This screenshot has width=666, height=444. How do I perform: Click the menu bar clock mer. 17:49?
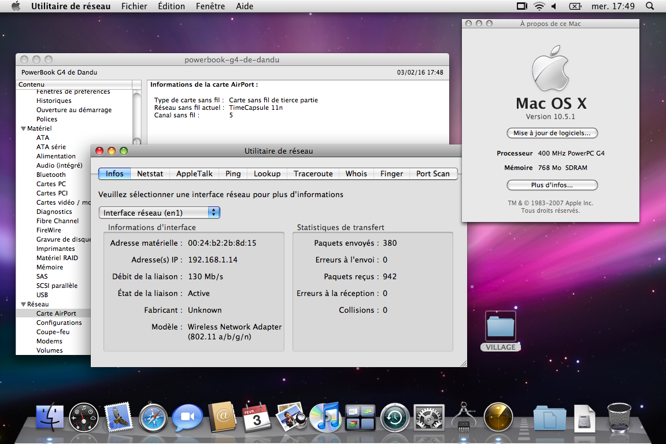613,6
